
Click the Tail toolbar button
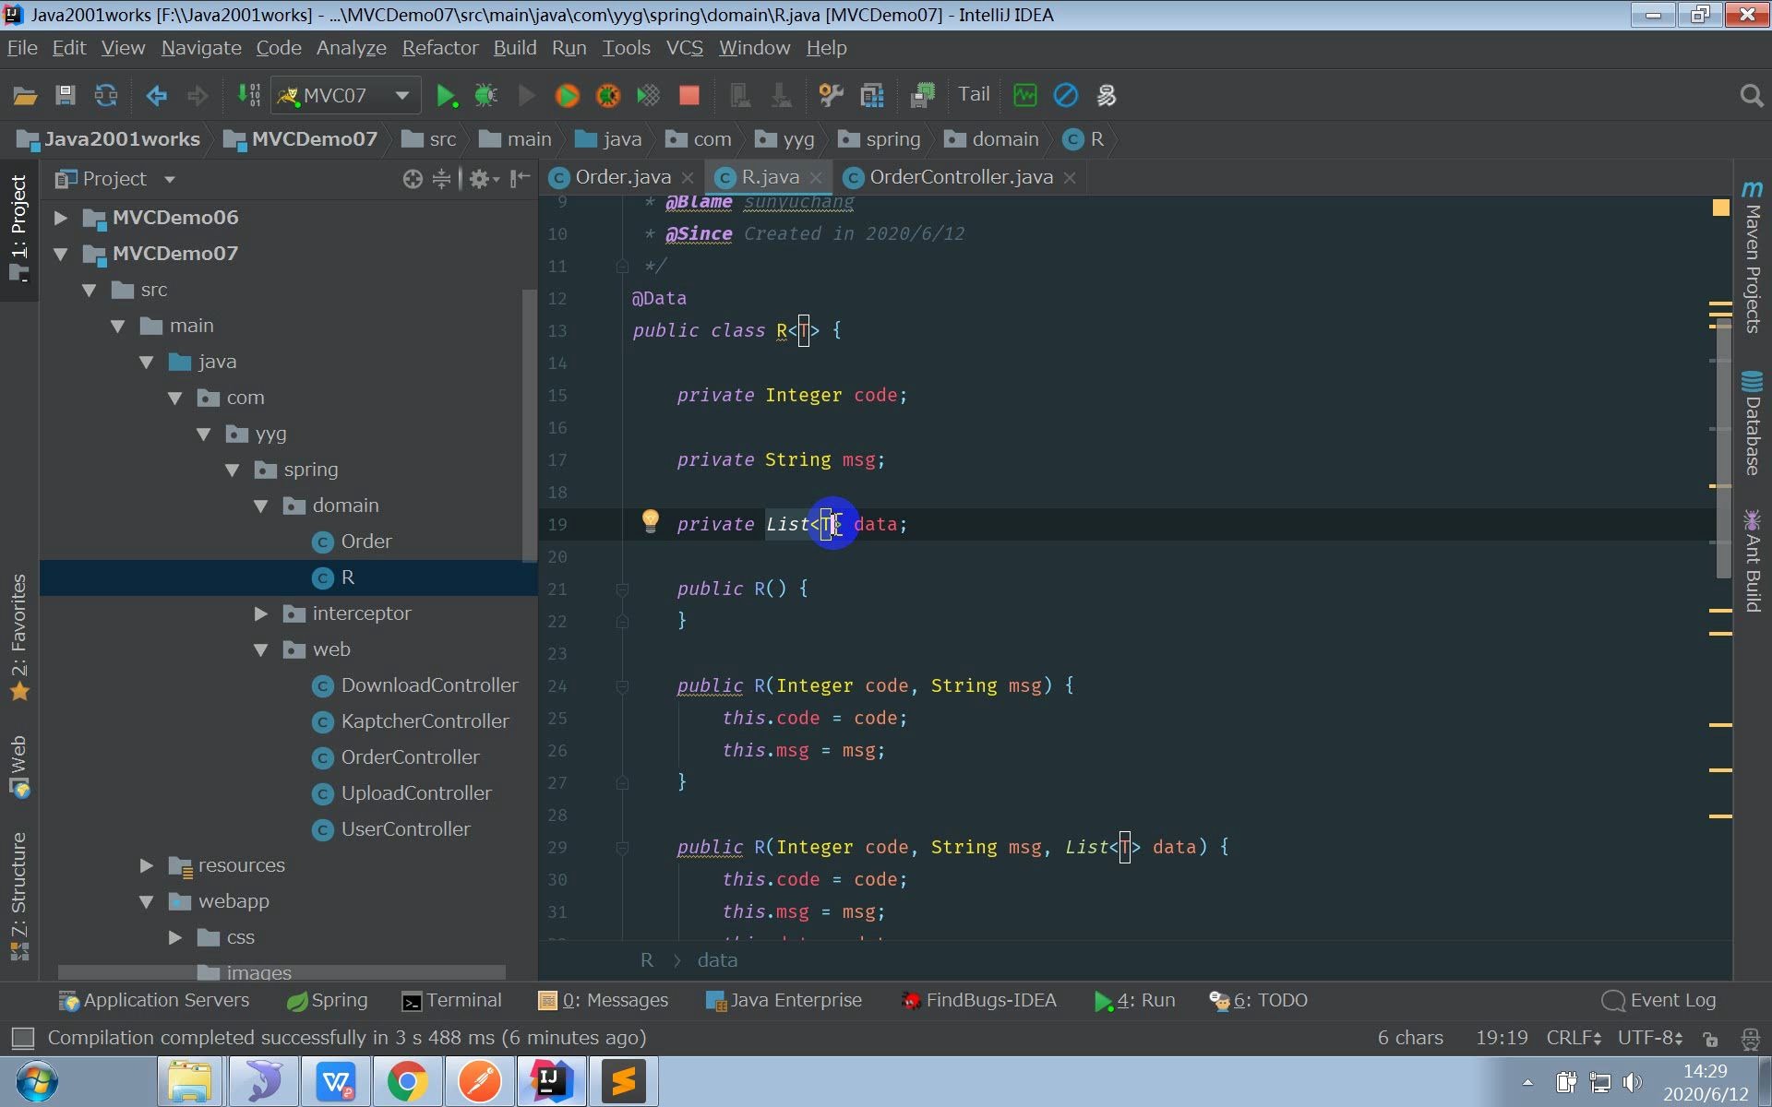tap(974, 94)
